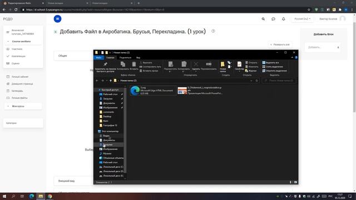
Task: Open the user profile avatar menu
Action: point(343,19)
